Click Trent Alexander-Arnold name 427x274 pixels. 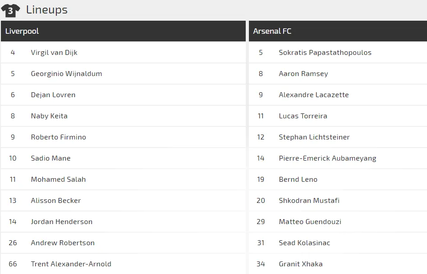(71, 264)
